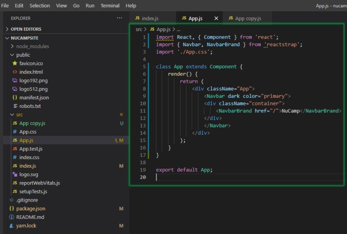This screenshot has width=347, height=234.
Task: Switch to the index.js editor tab
Action: click(153, 18)
